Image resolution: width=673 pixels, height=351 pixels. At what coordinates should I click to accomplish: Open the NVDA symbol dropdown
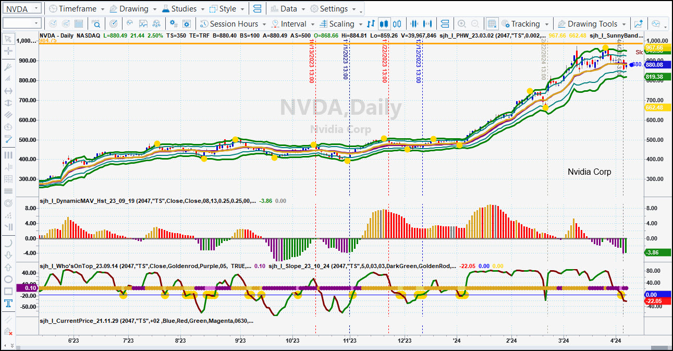[x=35, y=9]
